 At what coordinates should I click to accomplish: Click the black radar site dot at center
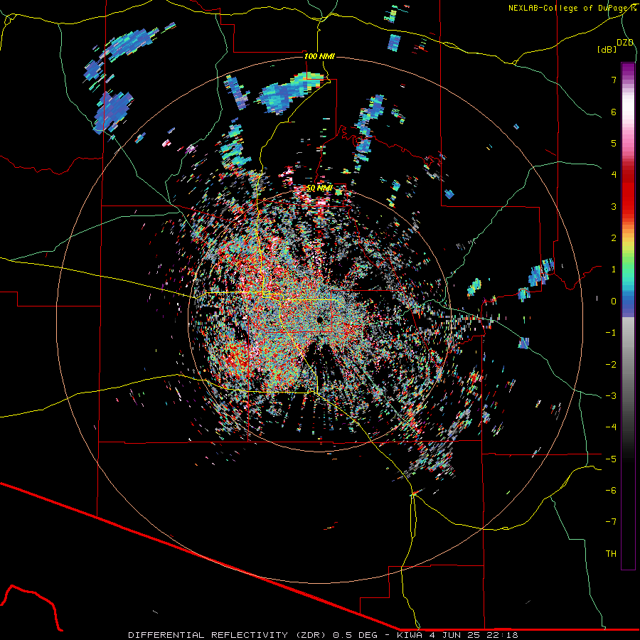click(x=319, y=319)
